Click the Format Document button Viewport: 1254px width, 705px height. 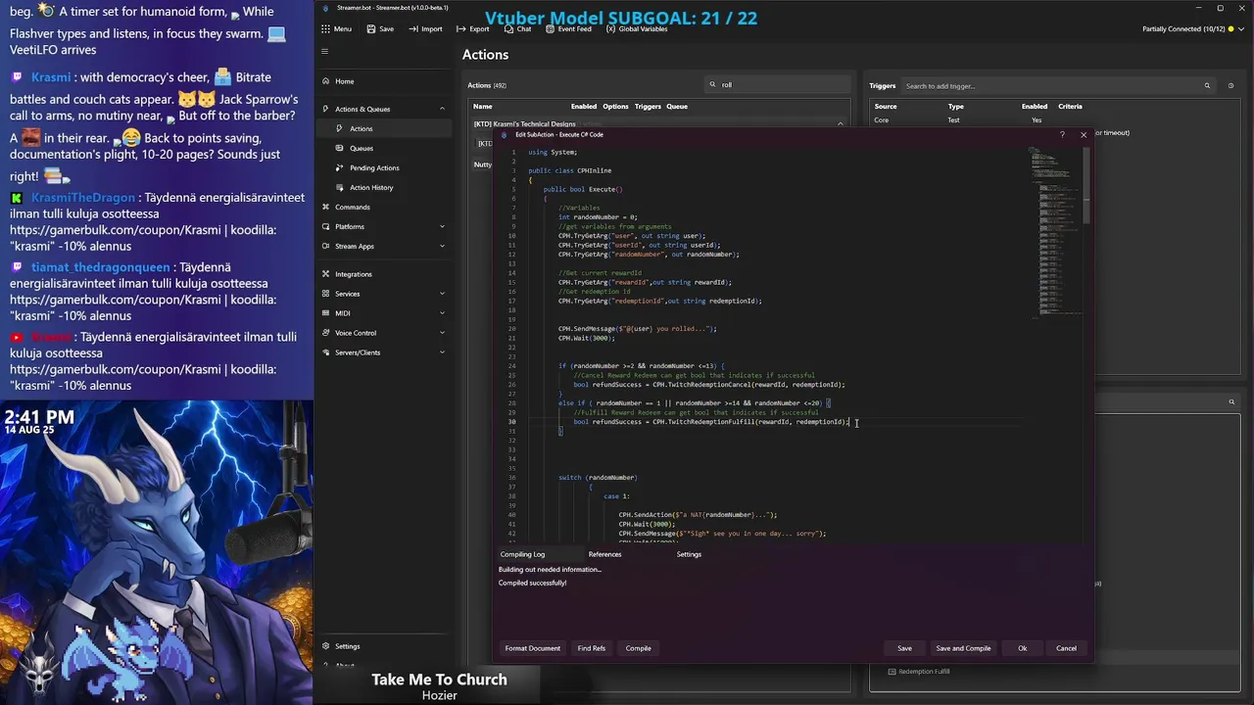coord(533,648)
